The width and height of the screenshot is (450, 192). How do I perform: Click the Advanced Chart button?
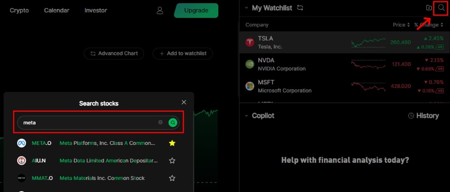click(x=114, y=53)
